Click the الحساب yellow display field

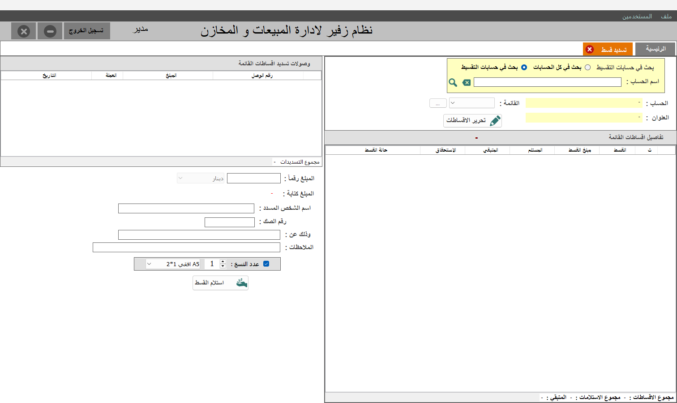point(584,103)
